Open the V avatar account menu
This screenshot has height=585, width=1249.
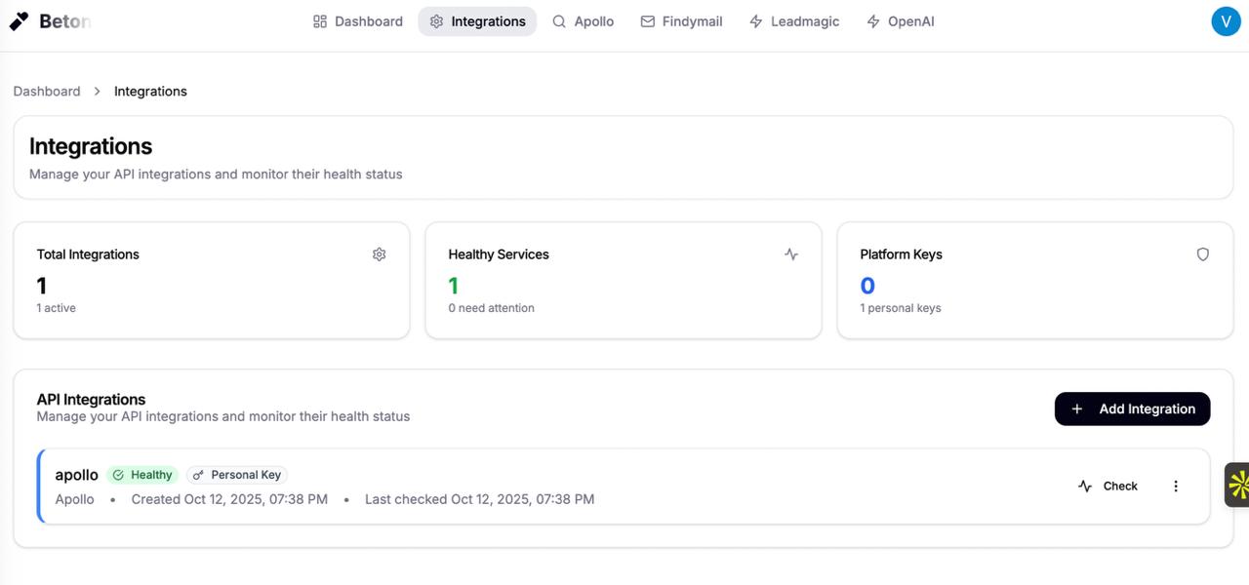click(1226, 20)
